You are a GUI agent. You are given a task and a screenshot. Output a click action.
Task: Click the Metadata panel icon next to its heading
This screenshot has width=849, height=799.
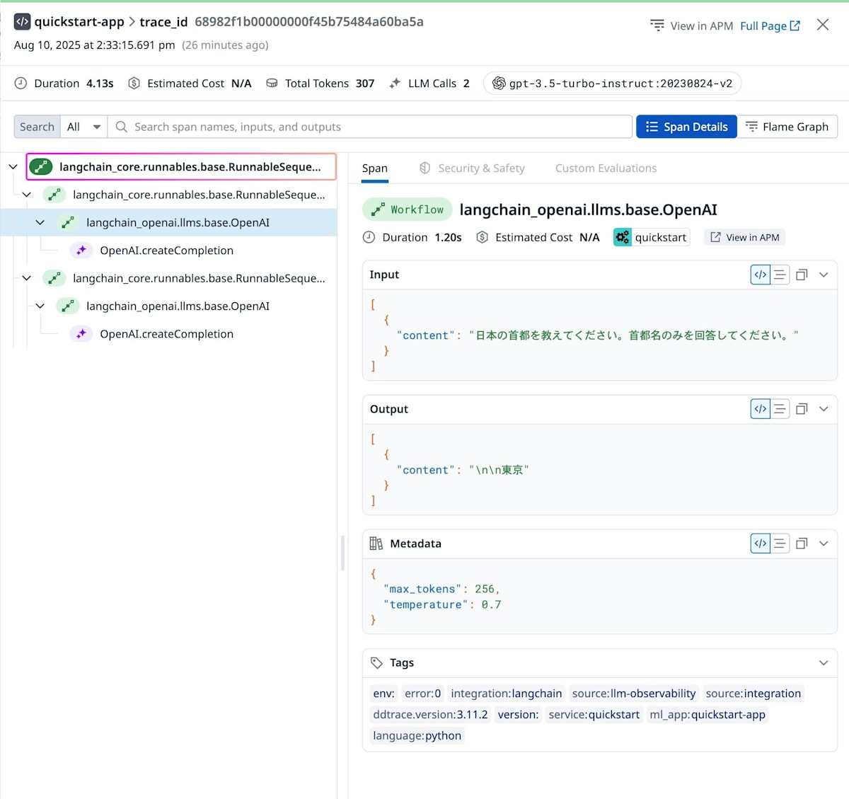click(376, 543)
